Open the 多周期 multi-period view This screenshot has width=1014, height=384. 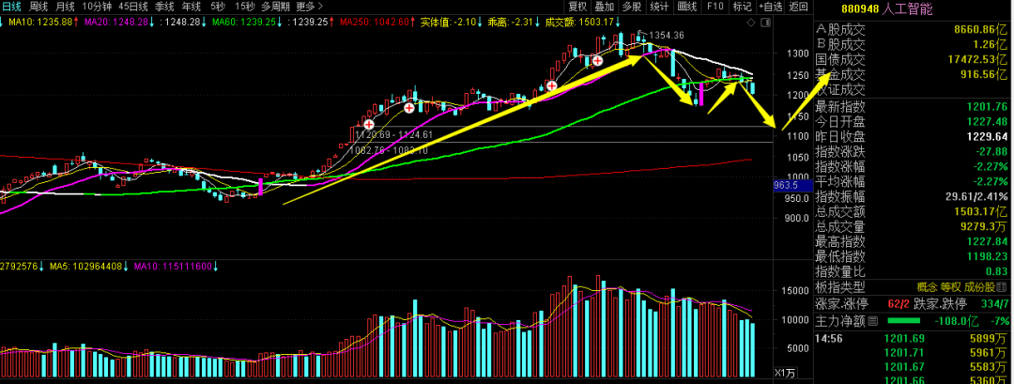tap(275, 8)
